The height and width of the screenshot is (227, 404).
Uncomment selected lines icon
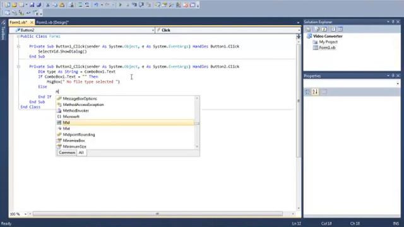click(x=87, y=5)
